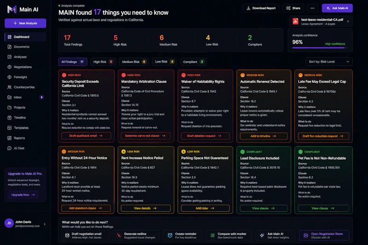Image resolution: width=368 pixels, height=245 pixels.
Task: Open the Inbox with 8 unread
Action: (x=25, y=97)
